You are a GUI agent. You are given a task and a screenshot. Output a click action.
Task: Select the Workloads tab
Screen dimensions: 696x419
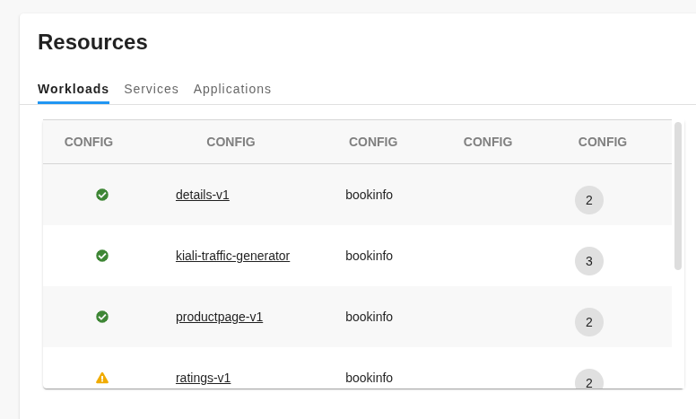[x=74, y=89]
